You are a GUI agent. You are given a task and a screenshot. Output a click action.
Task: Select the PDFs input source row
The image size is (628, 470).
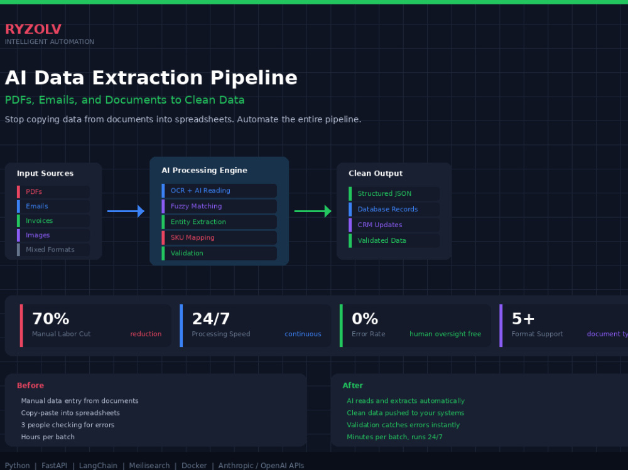click(x=53, y=192)
